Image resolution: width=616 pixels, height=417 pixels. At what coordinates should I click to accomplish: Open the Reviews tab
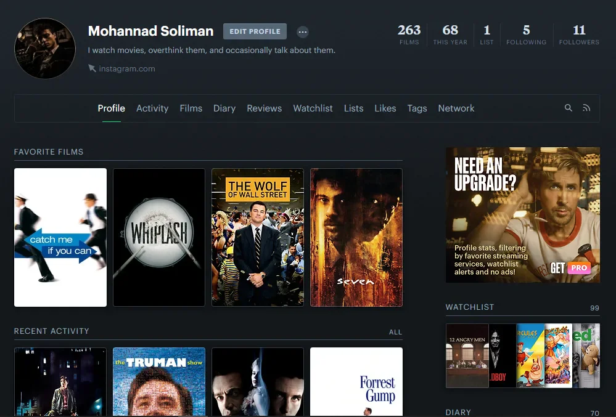(x=265, y=108)
